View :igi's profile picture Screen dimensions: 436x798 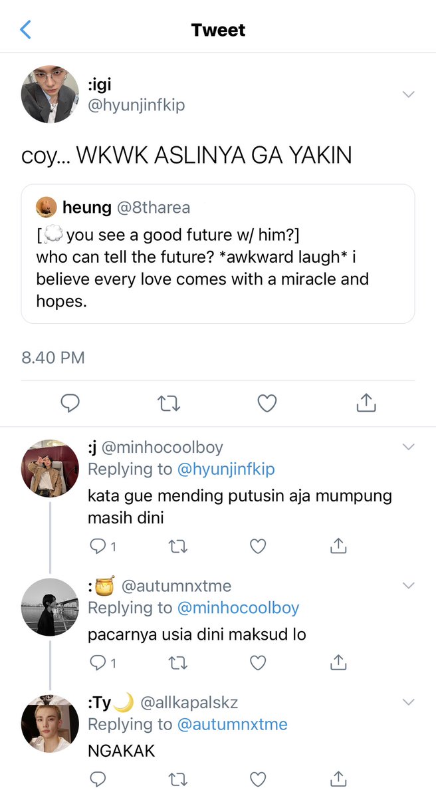[x=51, y=94]
